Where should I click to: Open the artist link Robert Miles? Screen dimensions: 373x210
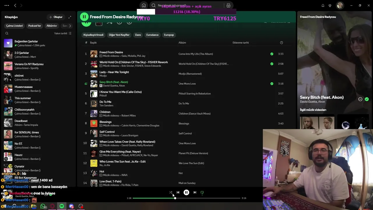click(129, 116)
